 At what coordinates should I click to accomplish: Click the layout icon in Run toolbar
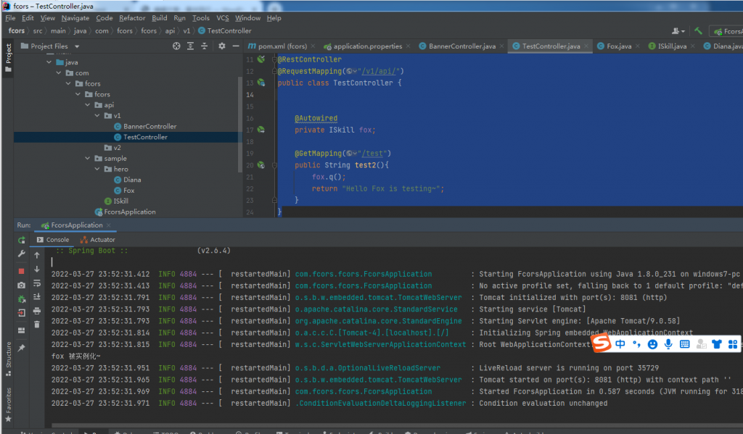[21, 330]
